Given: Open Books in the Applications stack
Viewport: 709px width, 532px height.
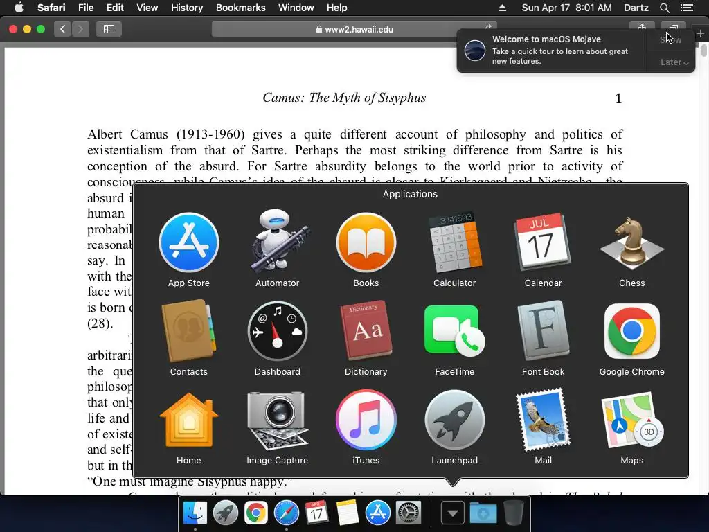Looking at the screenshot, I should (x=366, y=242).
